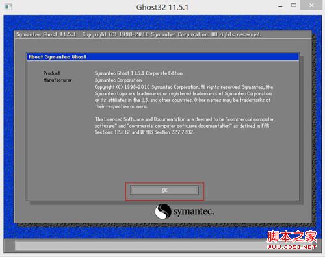Close the Ghost32 11.5.1 window
Image resolution: width=325 pixels, height=257 pixels.
pos(311,5)
